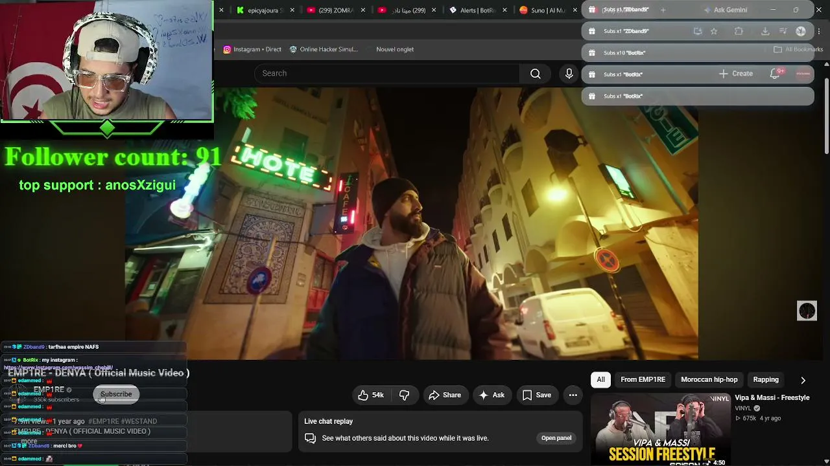
Task: Close the epicyajoura Kick tab
Action: (x=292, y=10)
